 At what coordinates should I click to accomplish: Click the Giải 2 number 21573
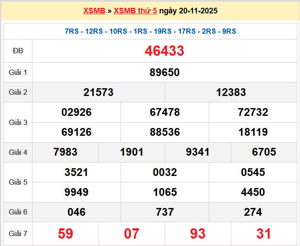tap(99, 93)
